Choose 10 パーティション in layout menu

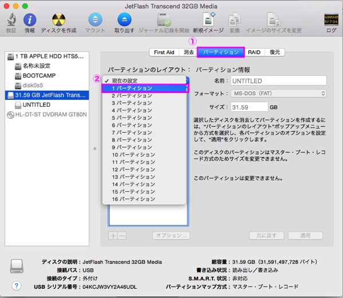(144, 155)
